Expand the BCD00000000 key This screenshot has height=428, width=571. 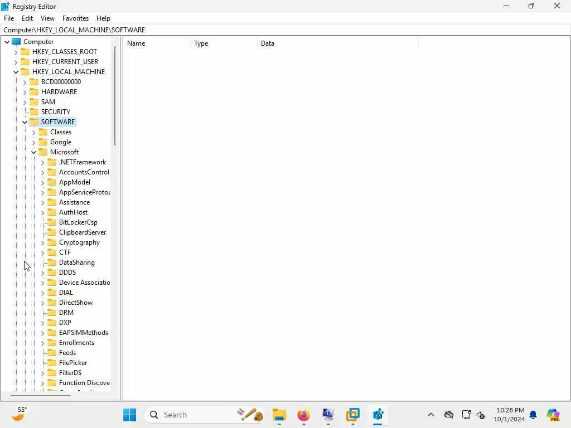coord(25,82)
